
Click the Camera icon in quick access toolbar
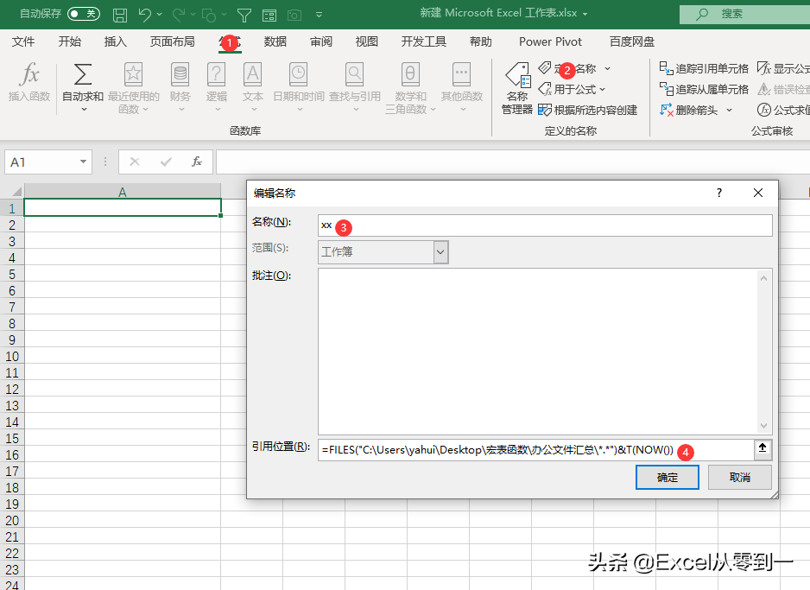pyautogui.click(x=294, y=16)
